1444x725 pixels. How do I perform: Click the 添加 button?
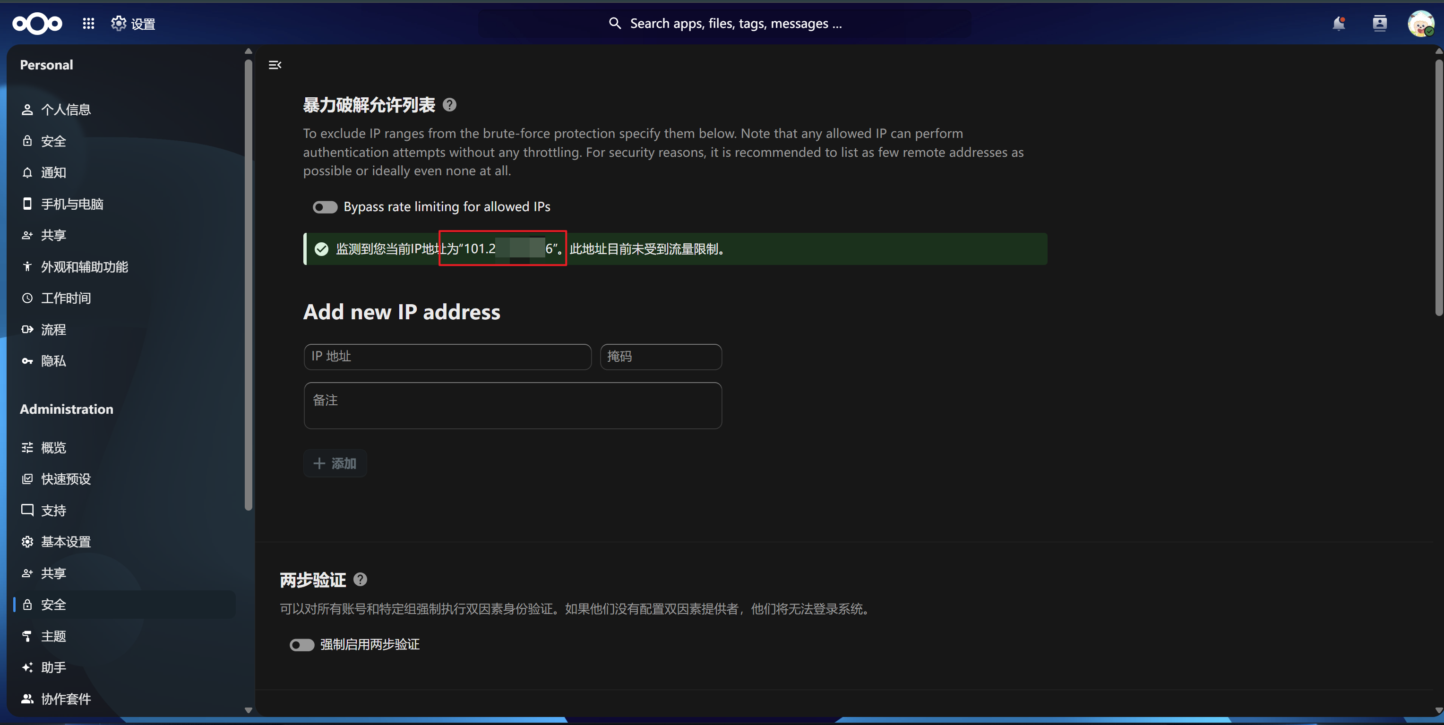coord(335,463)
